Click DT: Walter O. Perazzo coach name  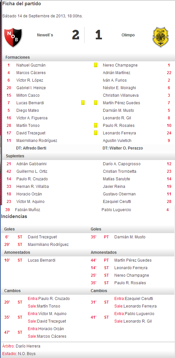click(x=123, y=148)
